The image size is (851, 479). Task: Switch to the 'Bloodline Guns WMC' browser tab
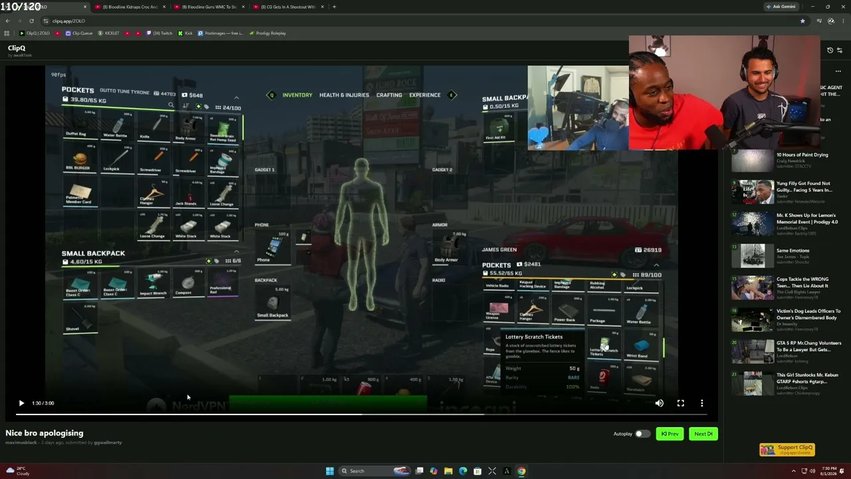209,7
